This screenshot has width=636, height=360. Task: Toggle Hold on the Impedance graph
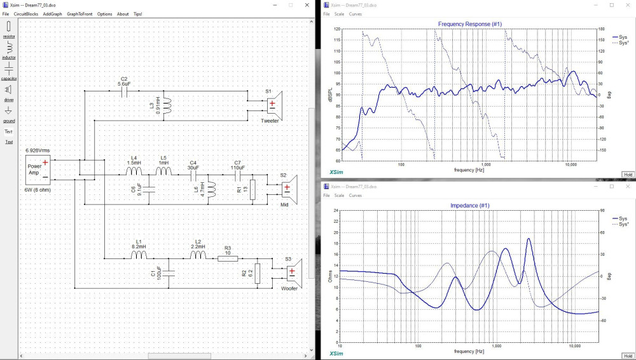626,354
